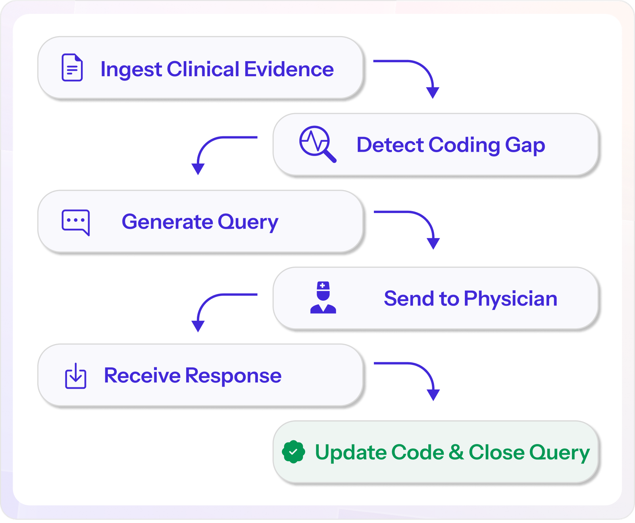Click the Ingest Clinical Evidence text label

(x=217, y=69)
